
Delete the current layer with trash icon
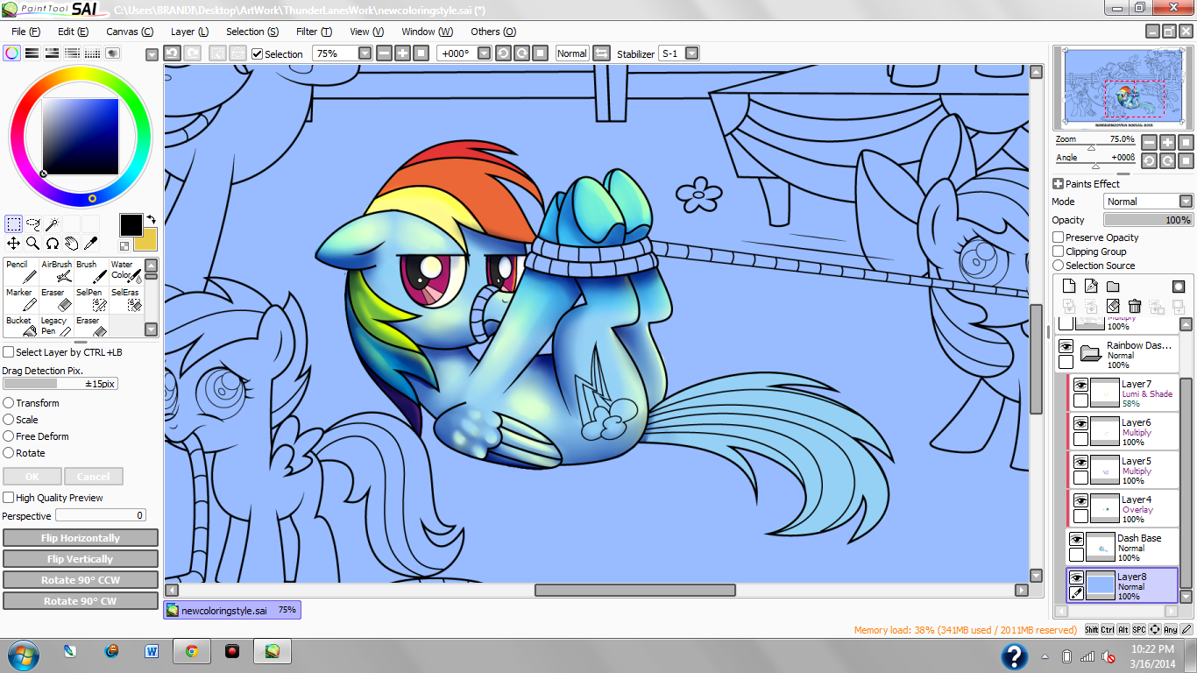(x=1135, y=306)
